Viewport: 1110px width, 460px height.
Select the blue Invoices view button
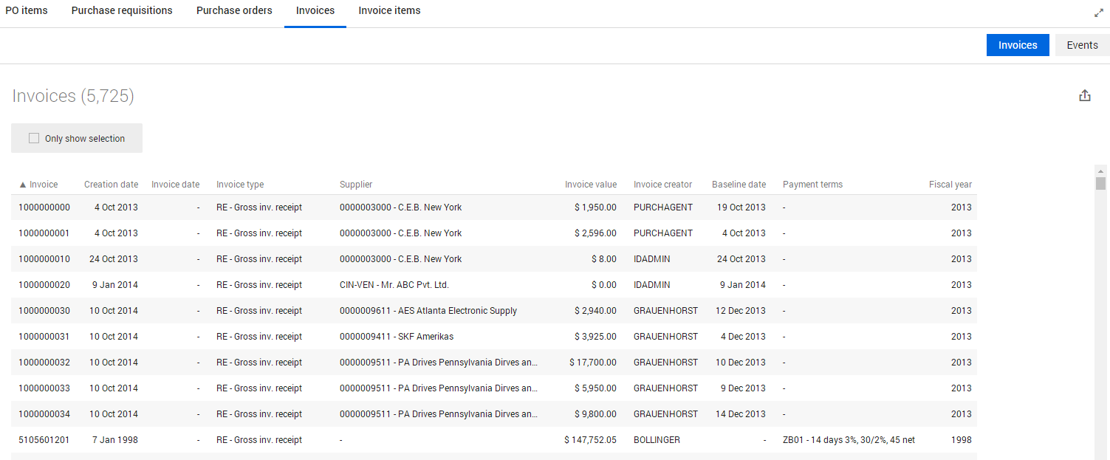point(1018,45)
